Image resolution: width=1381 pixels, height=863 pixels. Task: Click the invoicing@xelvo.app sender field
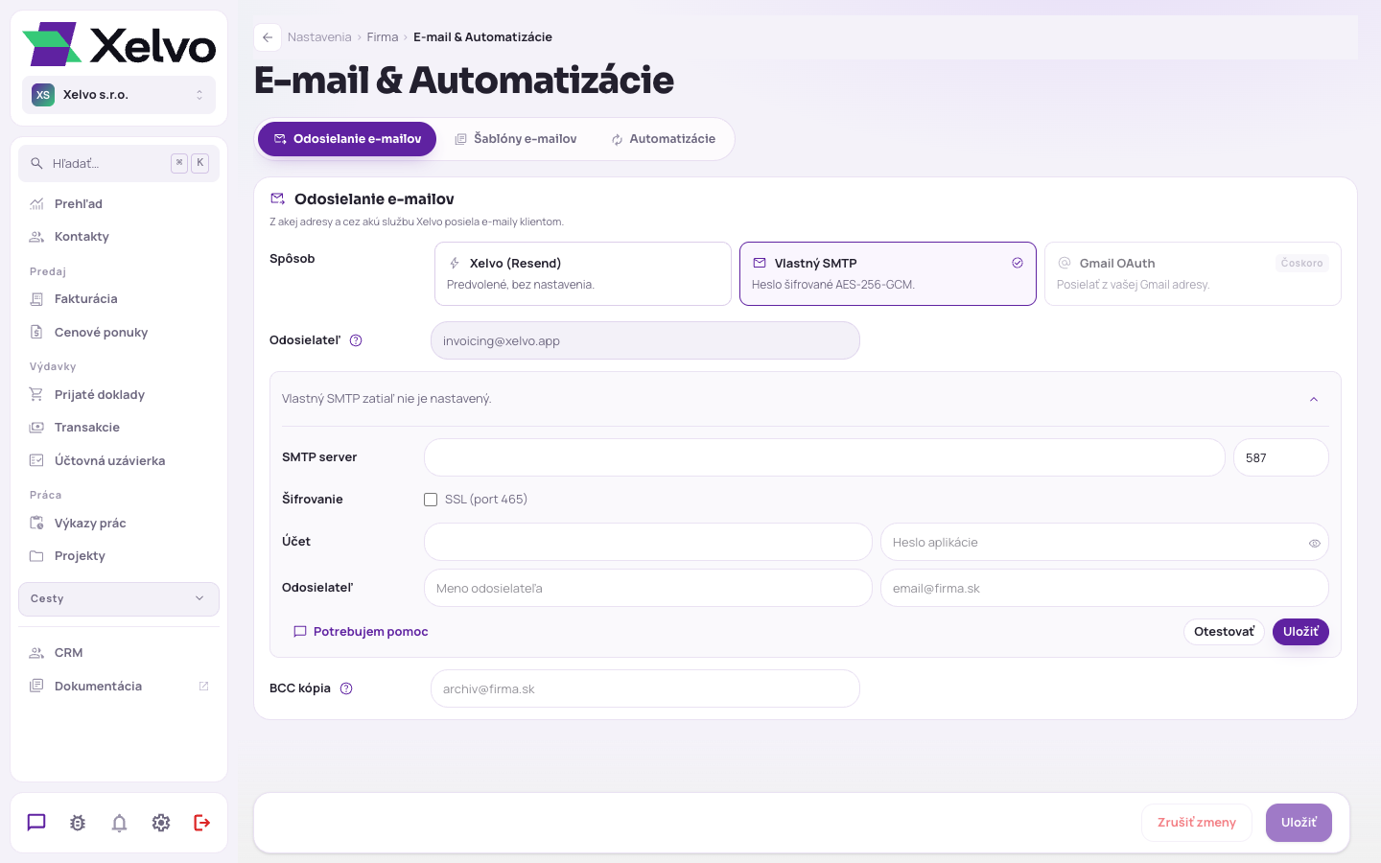[x=645, y=340]
